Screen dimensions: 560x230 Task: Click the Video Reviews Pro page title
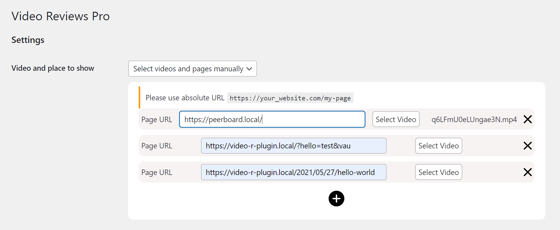pos(61,16)
